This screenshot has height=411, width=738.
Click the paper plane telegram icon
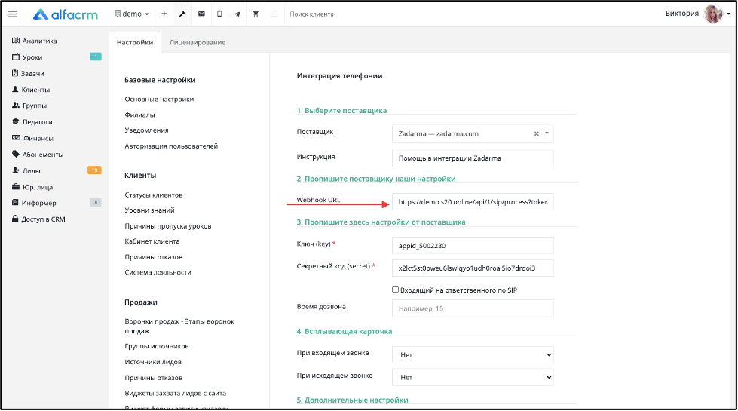(237, 14)
